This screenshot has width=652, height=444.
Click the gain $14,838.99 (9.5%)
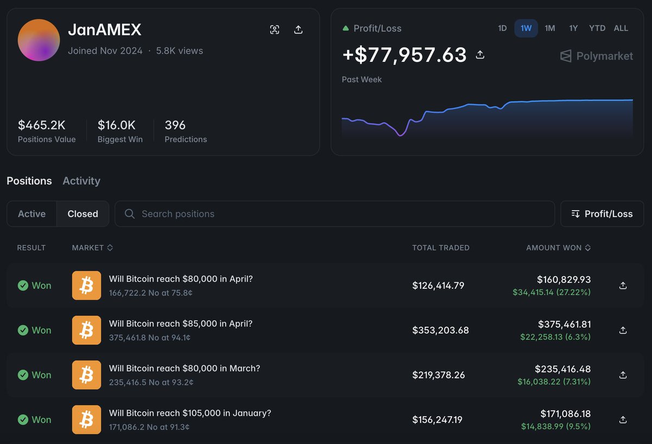coord(556,427)
